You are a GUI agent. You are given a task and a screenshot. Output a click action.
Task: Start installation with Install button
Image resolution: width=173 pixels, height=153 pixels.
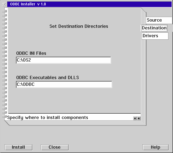pyautogui.click(x=19, y=147)
